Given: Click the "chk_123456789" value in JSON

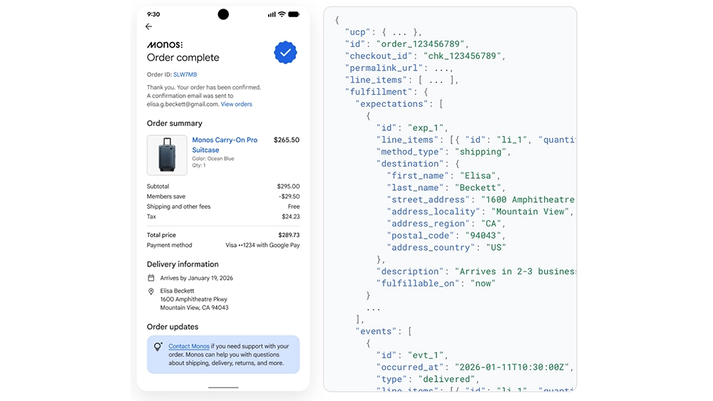Looking at the screenshot, I should click(462, 56).
